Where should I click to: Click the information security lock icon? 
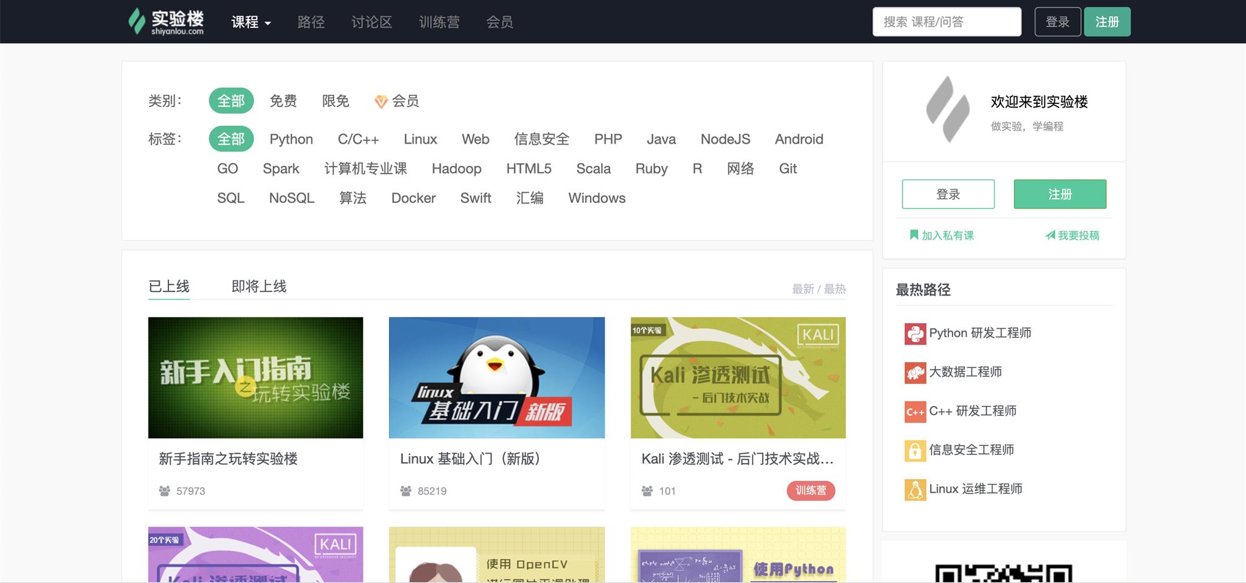[914, 451]
